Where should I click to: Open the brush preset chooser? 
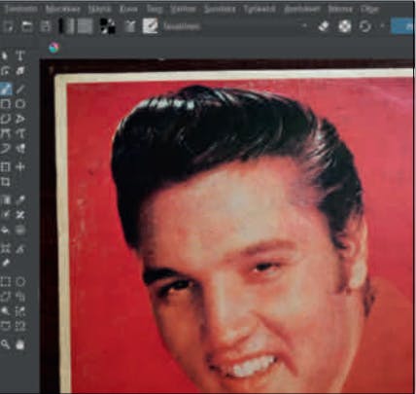pos(150,26)
